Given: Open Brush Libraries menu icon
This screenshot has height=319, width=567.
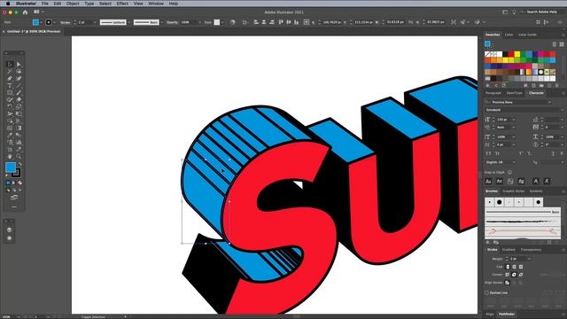Looking at the screenshot, I should [x=488, y=242].
